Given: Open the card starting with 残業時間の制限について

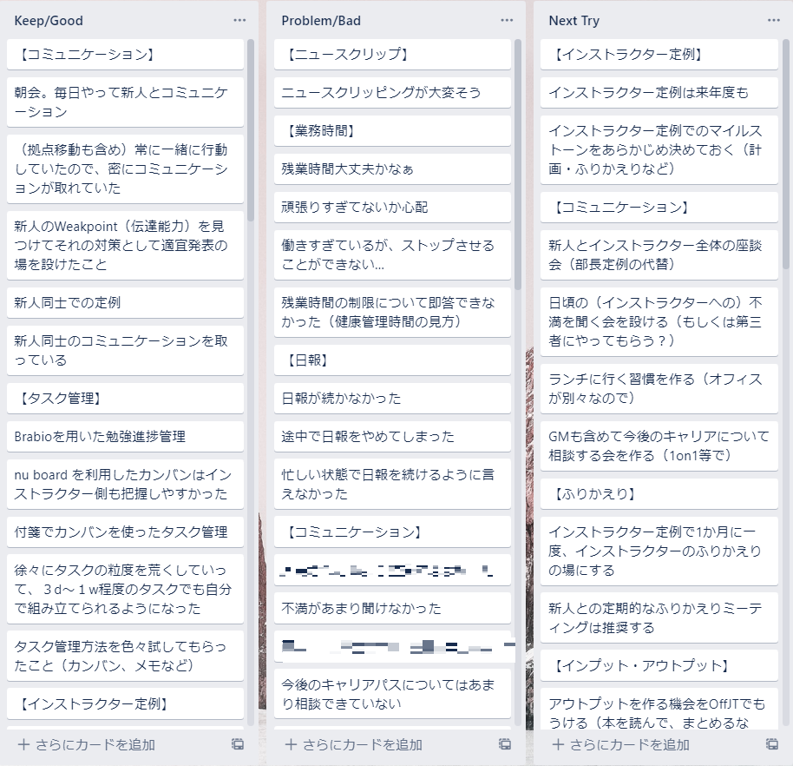Looking at the screenshot, I should (392, 312).
